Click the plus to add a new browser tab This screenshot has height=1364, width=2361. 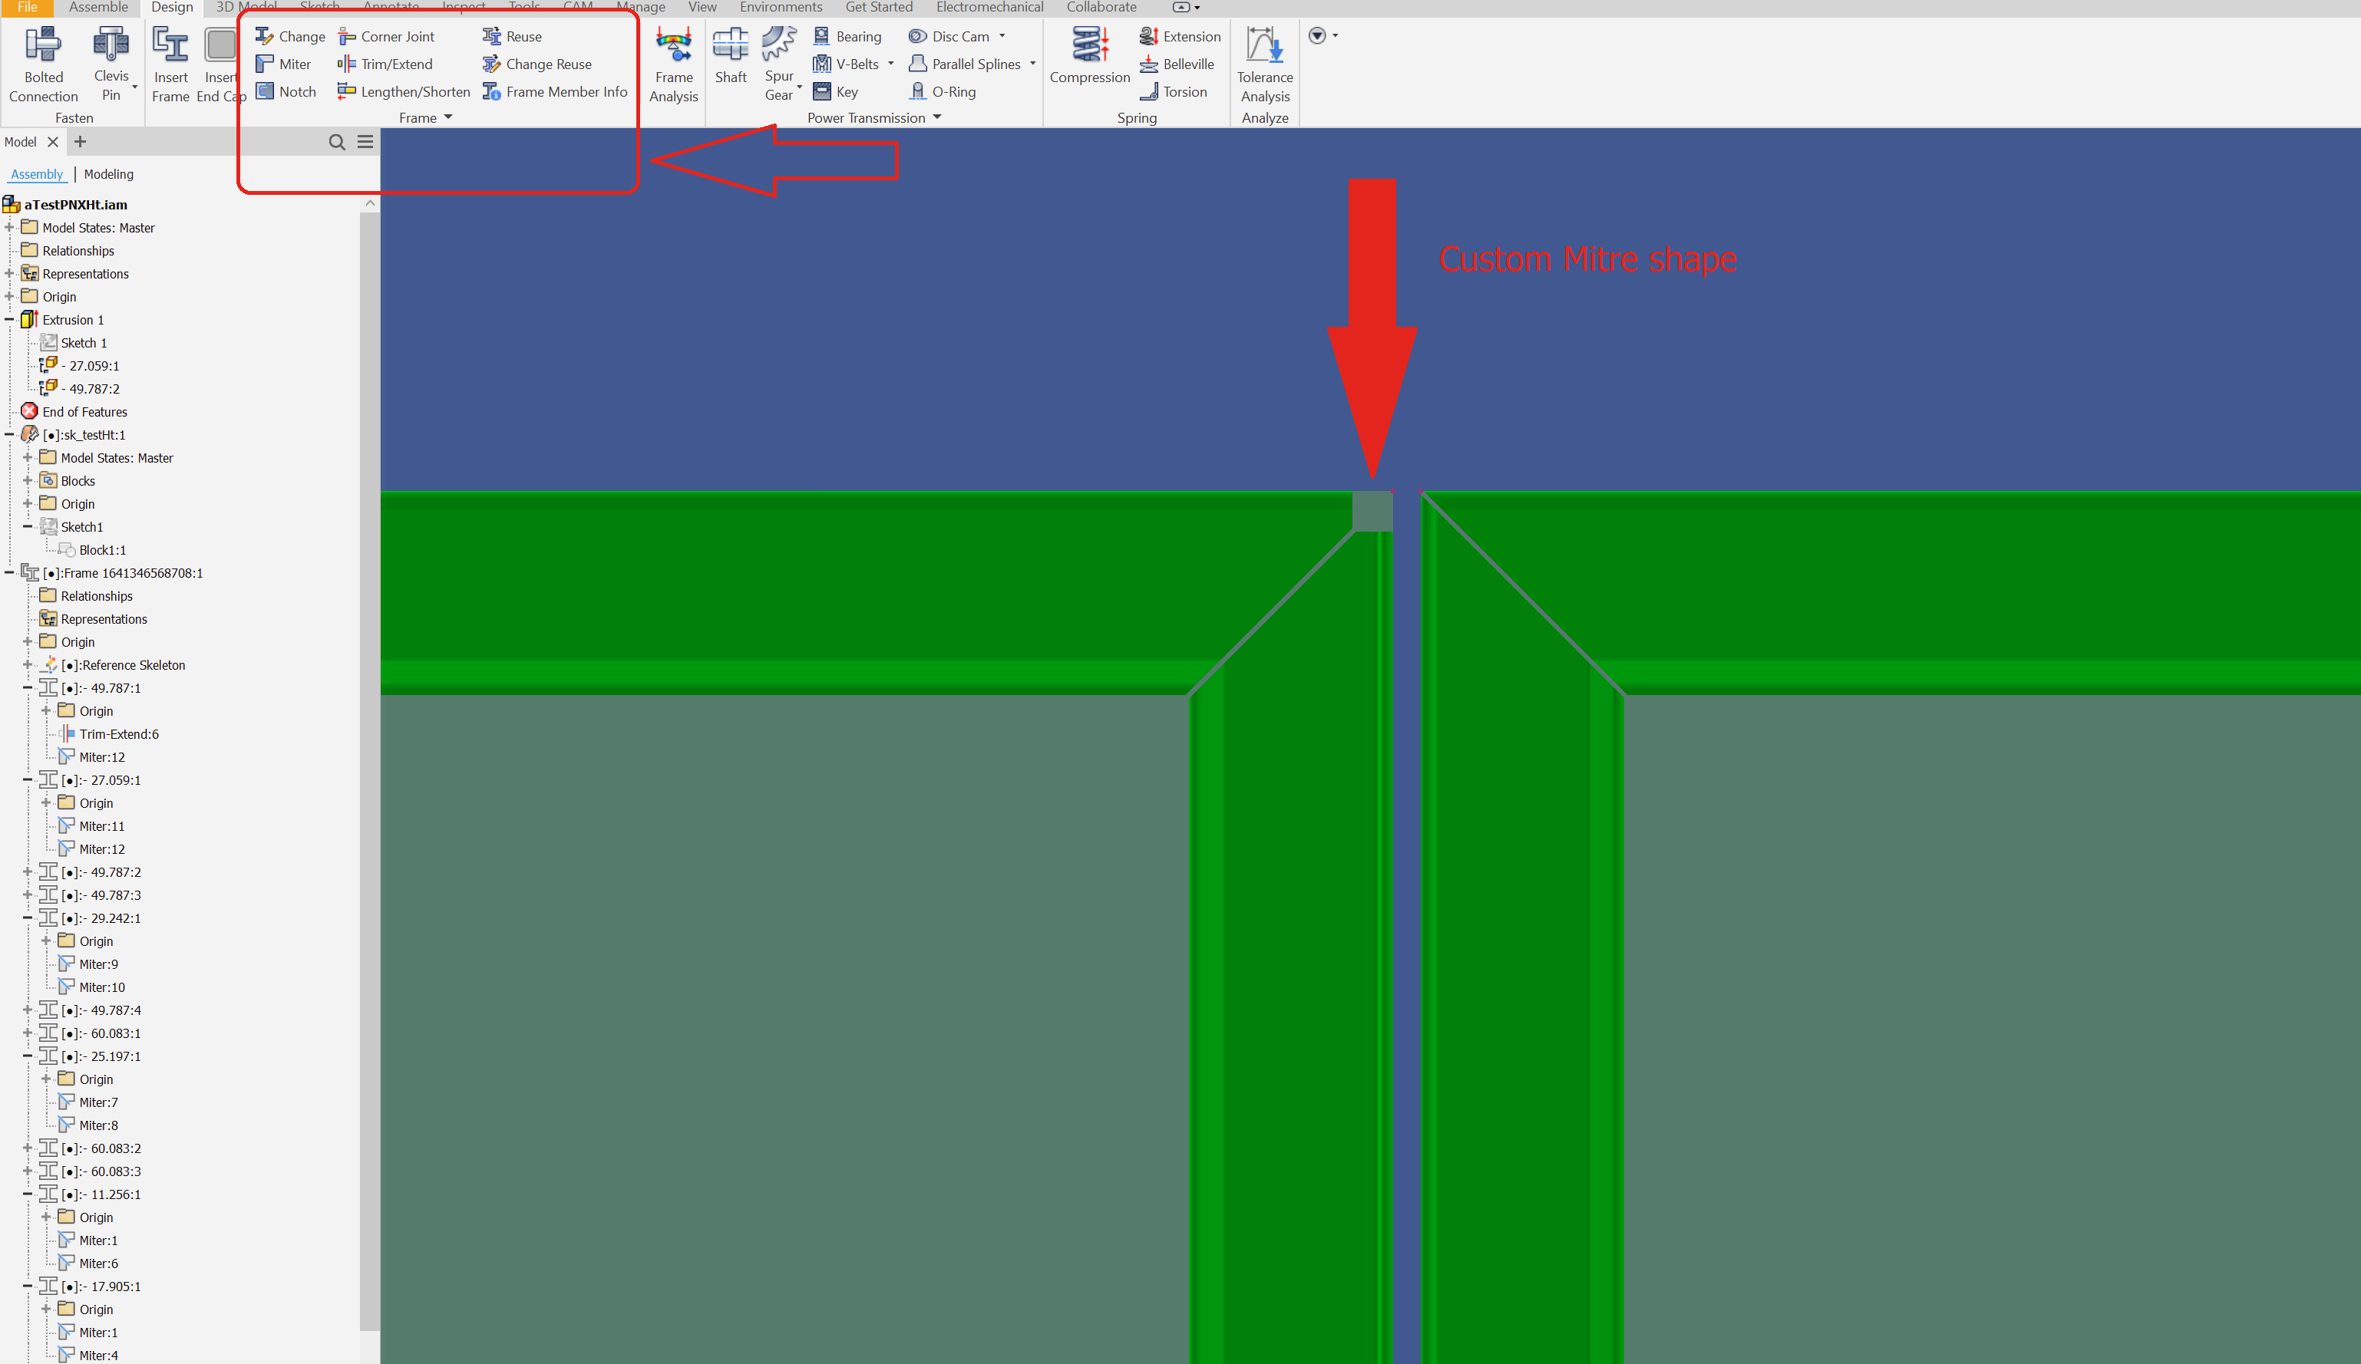[x=80, y=141]
